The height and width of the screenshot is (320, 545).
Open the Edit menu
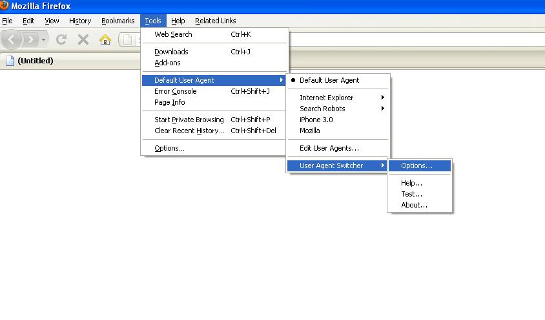[x=28, y=21]
